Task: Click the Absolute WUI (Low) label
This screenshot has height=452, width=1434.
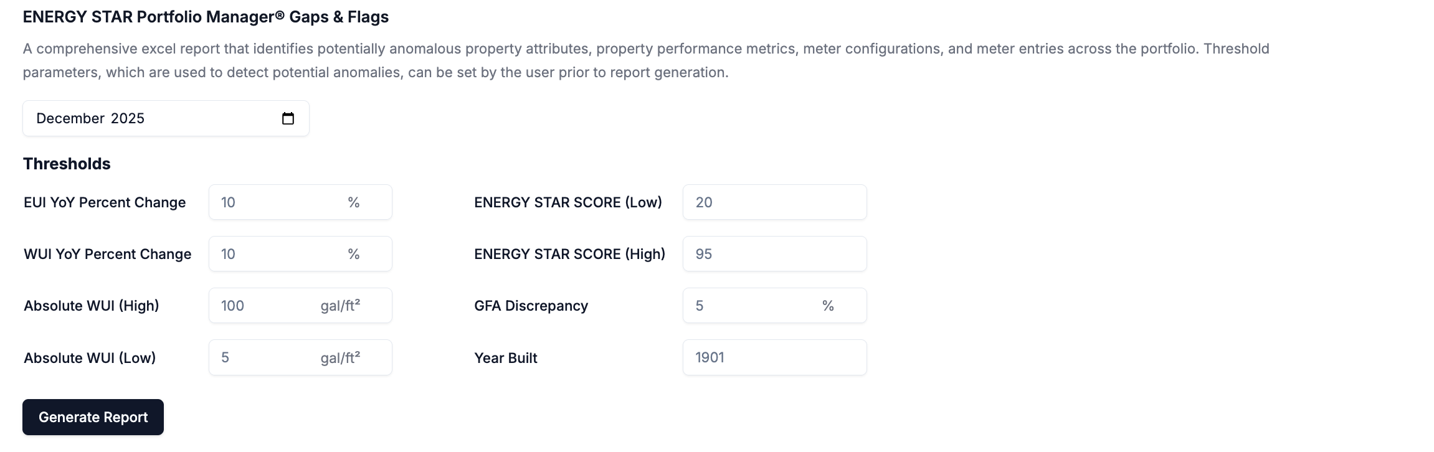Action: tap(90, 358)
